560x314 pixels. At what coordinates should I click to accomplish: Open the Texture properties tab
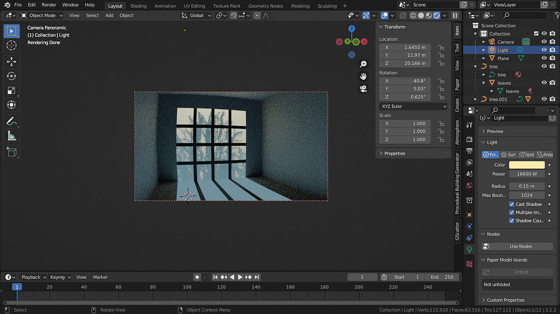coord(469,264)
